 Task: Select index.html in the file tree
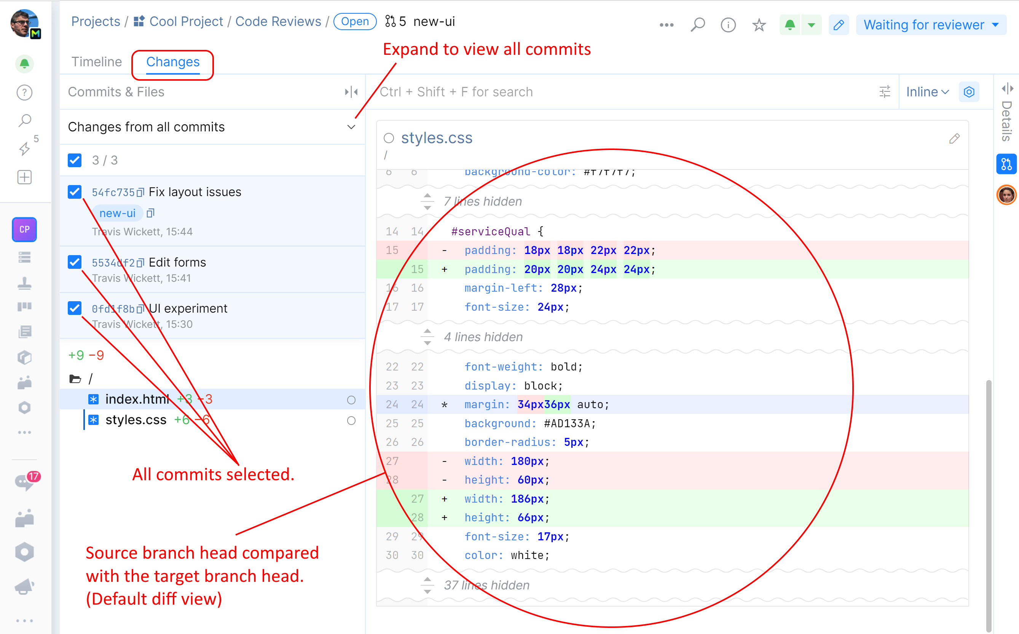[x=137, y=399]
